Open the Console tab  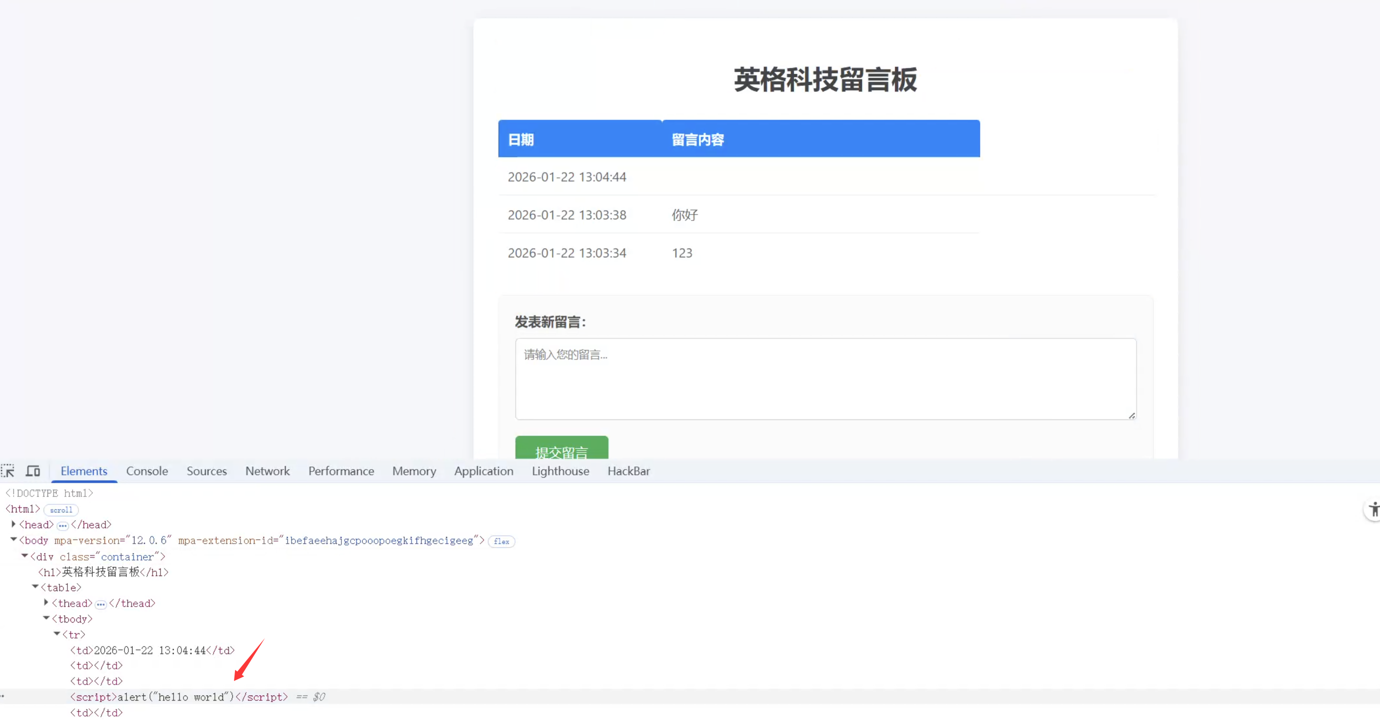[x=147, y=471]
